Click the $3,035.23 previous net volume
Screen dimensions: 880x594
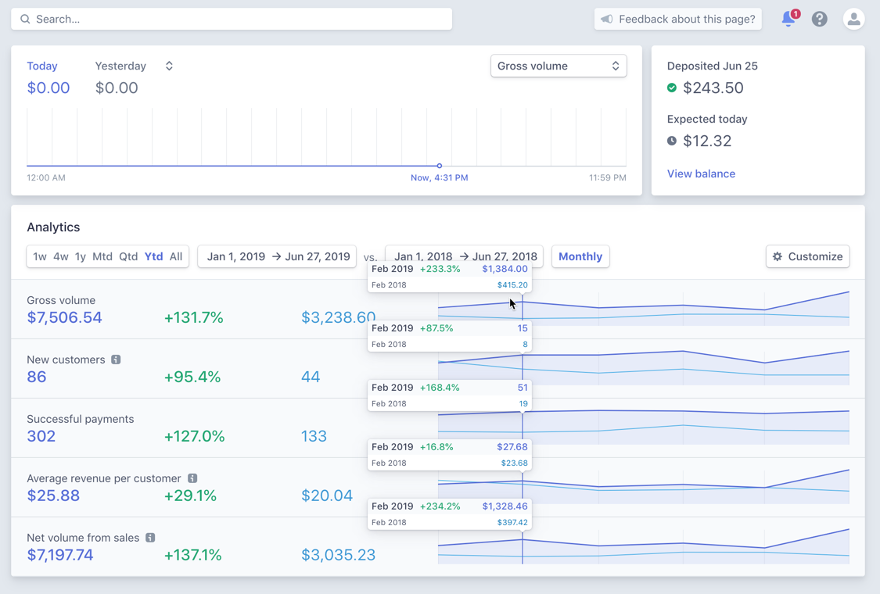tap(339, 555)
